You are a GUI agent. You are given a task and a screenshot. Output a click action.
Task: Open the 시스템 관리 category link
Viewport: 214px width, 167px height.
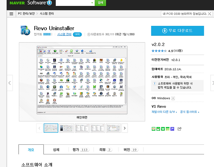point(64,34)
